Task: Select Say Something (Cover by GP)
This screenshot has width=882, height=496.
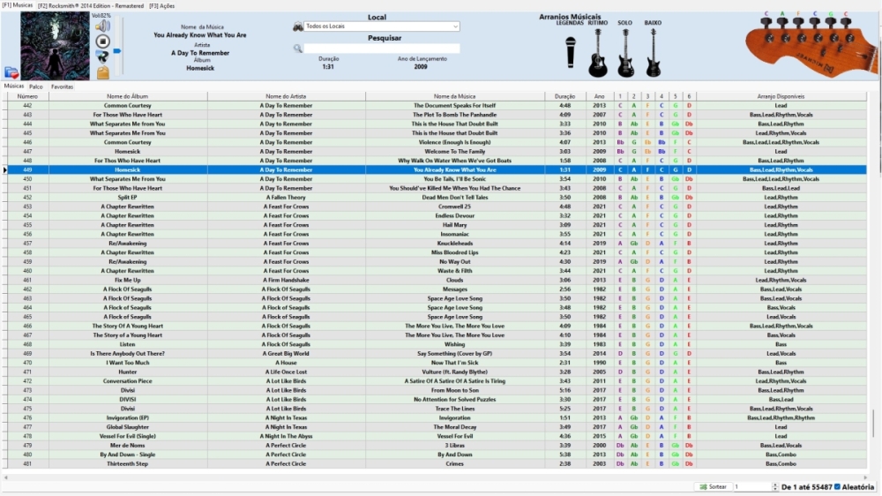Action: click(437, 354)
